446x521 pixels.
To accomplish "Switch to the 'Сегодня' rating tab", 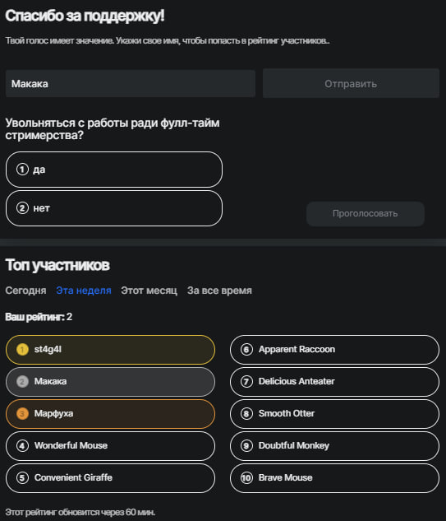I will [x=25, y=291].
